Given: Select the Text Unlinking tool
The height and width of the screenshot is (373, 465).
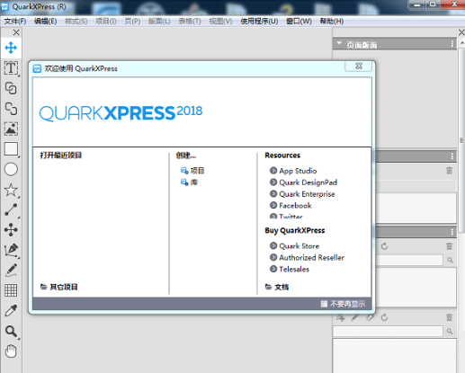Looking at the screenshot, I should [x=11, y=109].
